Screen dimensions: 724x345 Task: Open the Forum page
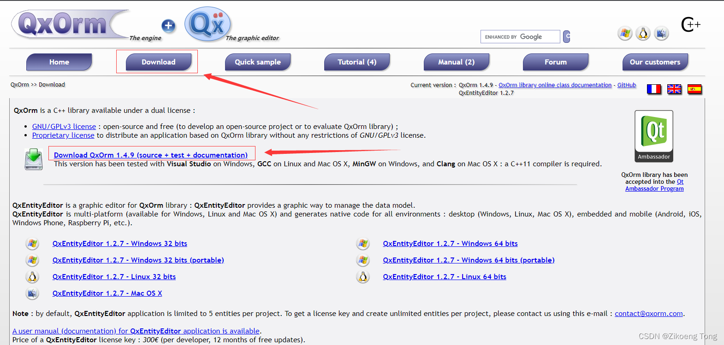pos(556,62)
